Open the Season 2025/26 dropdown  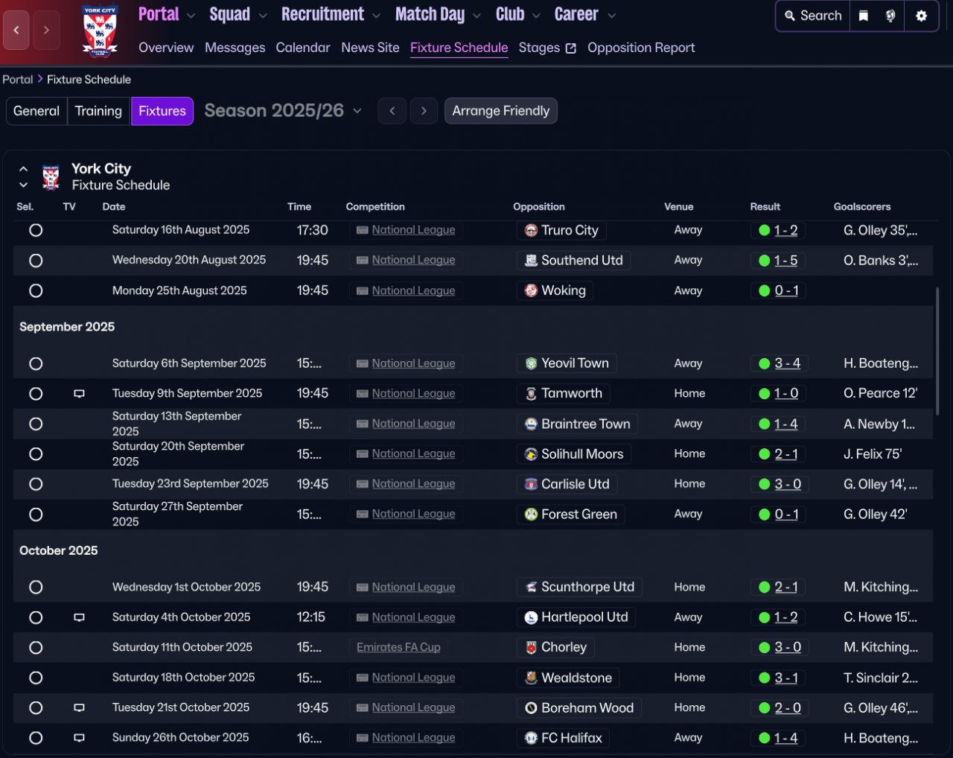[x=283, y=111]
